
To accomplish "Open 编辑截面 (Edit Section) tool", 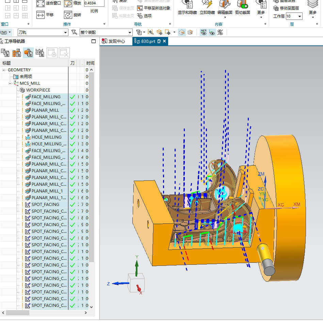I will coord(225,5).
